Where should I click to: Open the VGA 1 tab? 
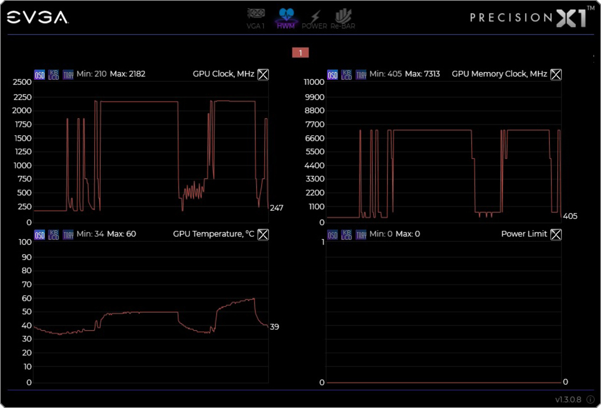[256, 19]
